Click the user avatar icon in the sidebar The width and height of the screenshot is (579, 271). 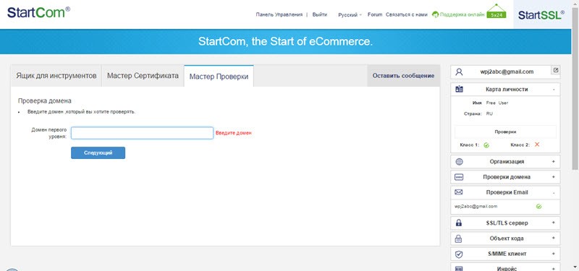459,72
